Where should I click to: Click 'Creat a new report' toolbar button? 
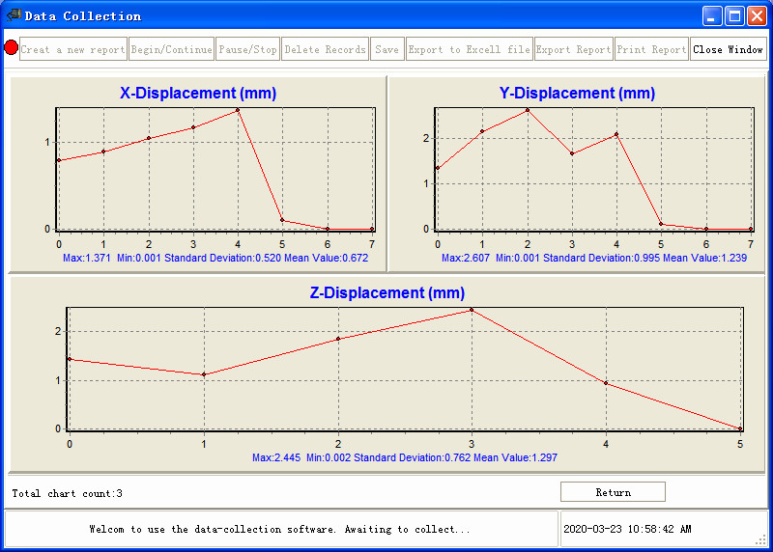[x=73, y=49]
